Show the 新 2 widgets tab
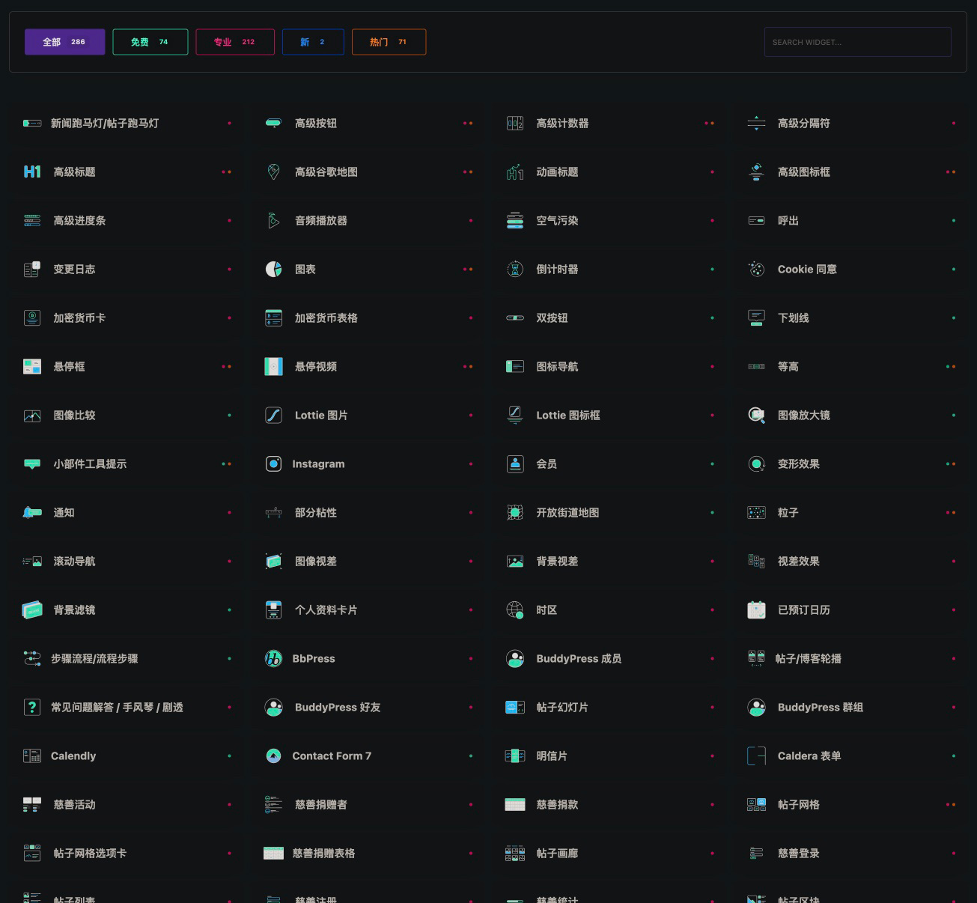 pos(313,42)
